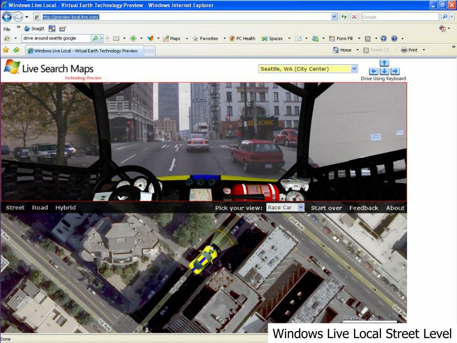The image size is (457, 343).
Task: Click the Adobe PDF toolbar icon
Action: [x=442, y=29]
